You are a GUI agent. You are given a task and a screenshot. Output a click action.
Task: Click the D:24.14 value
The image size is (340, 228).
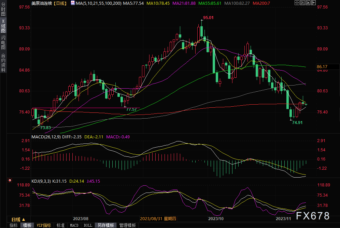pyautogui.click(x=77, y=181)
